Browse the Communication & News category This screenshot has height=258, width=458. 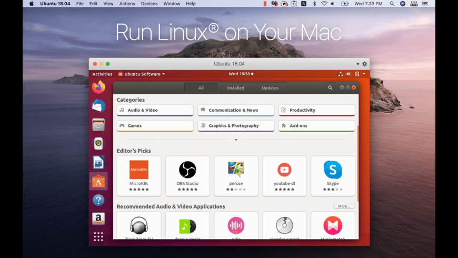click(x=236, y=110)
